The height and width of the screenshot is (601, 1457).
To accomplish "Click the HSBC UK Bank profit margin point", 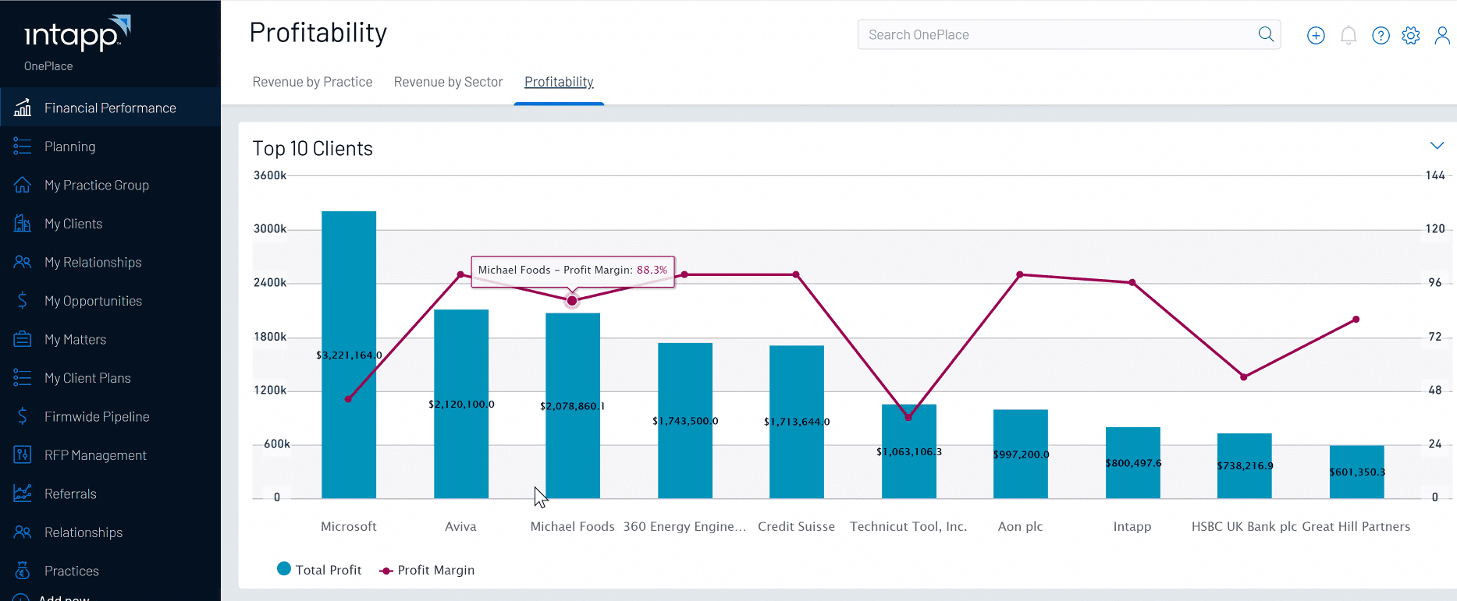I will click(1244, 377).
